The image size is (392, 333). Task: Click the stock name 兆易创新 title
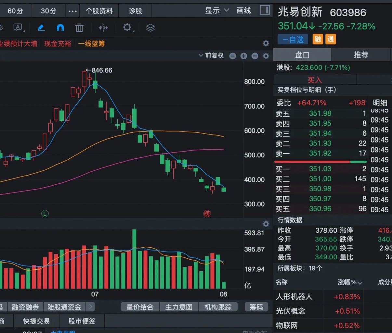(300, 12)
